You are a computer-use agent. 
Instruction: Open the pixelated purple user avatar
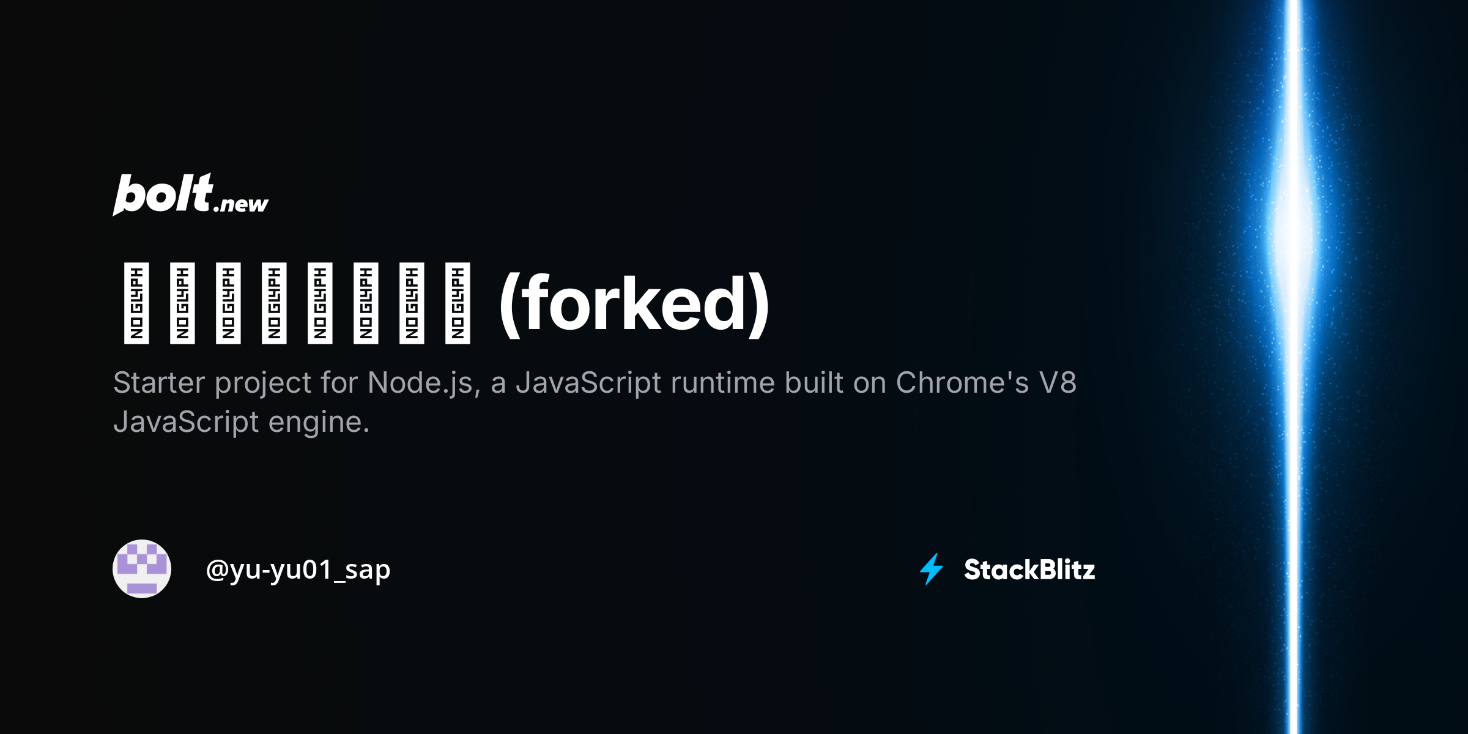coord(142,569)
